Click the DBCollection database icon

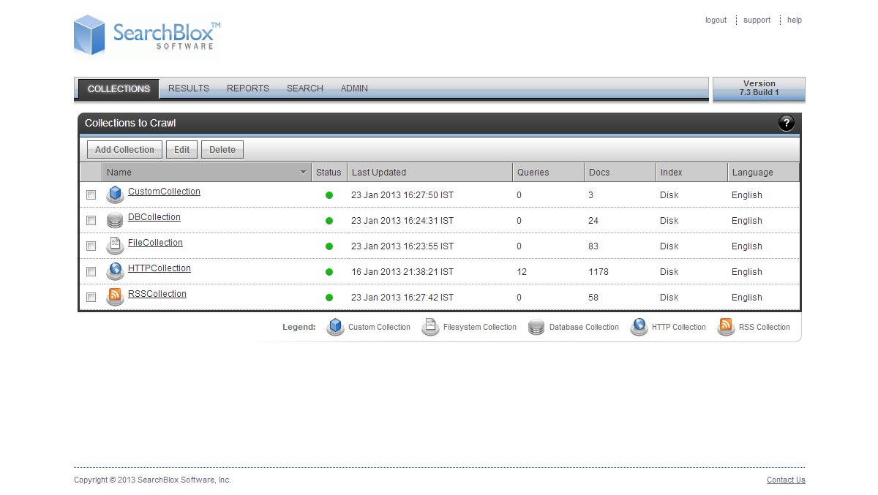pos(115,220)
